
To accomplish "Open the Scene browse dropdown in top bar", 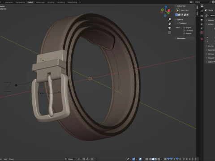I will point(192,2).
